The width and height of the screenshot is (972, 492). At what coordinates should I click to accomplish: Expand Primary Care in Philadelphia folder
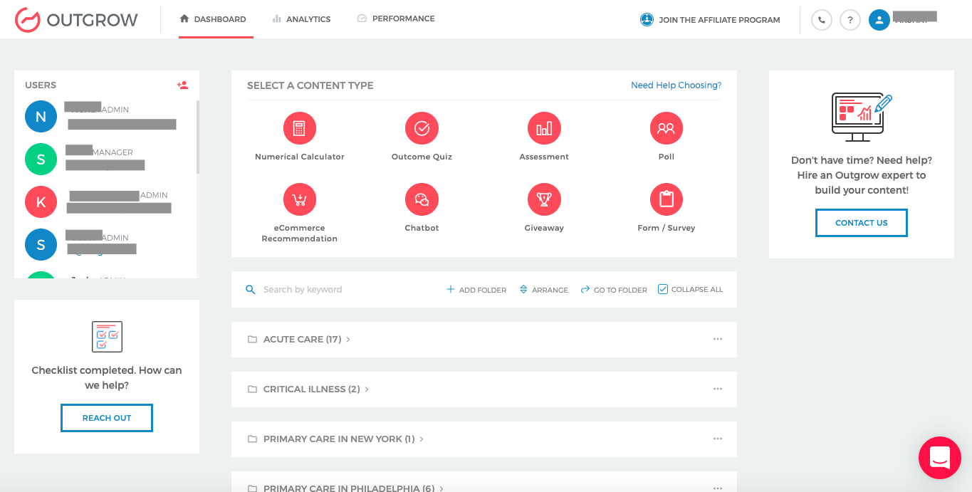tap(345, 488)
